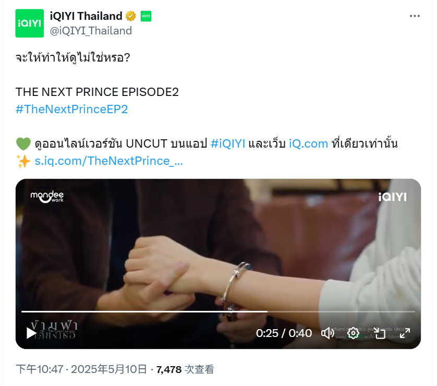Open the #TheNextPrinceEP2 hashtag
The image size is (437, 386).
pos(71,109)
